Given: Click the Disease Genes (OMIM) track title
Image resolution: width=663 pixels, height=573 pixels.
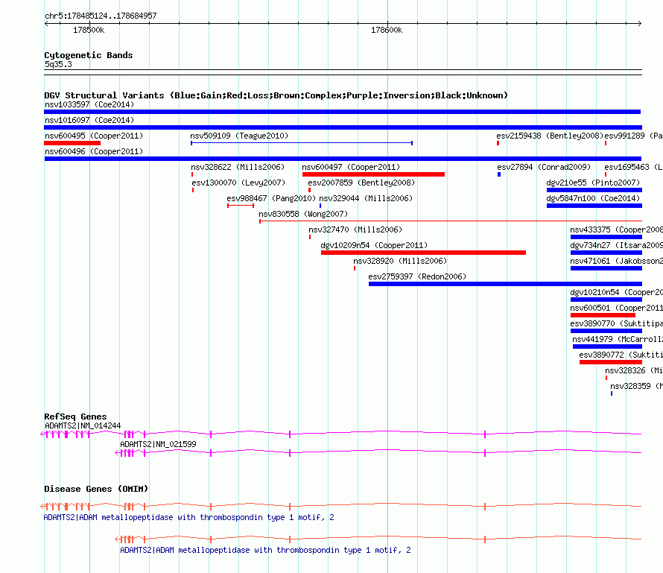Looking at the screenshot, I should tap(96, 489).
